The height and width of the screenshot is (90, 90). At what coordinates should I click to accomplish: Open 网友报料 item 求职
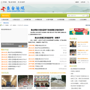(72, 74)
